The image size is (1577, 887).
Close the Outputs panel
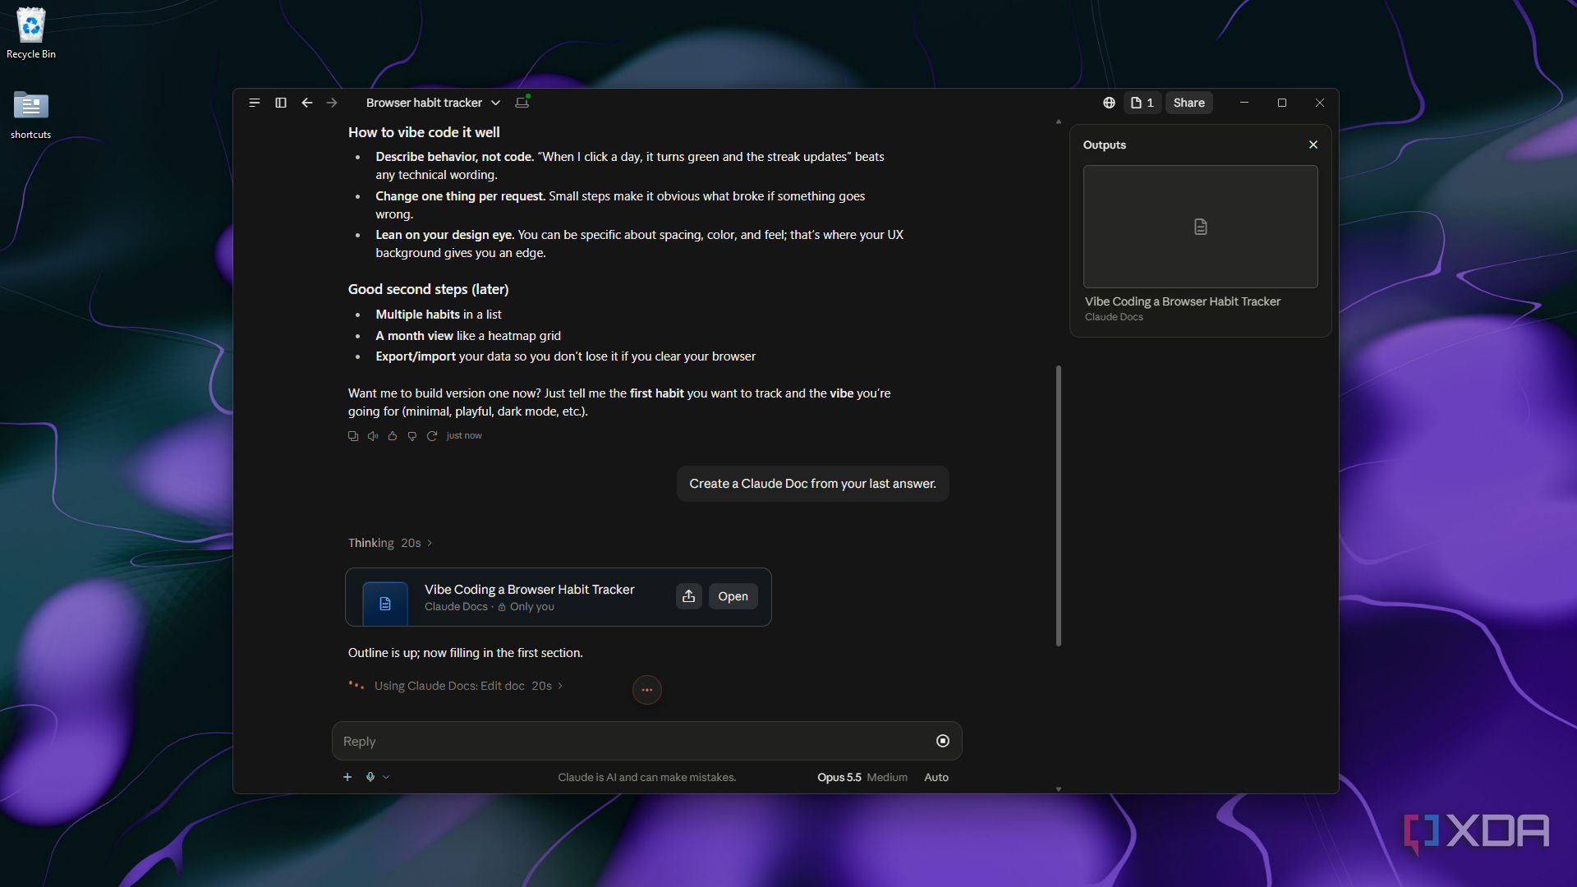coord(1313,145)
